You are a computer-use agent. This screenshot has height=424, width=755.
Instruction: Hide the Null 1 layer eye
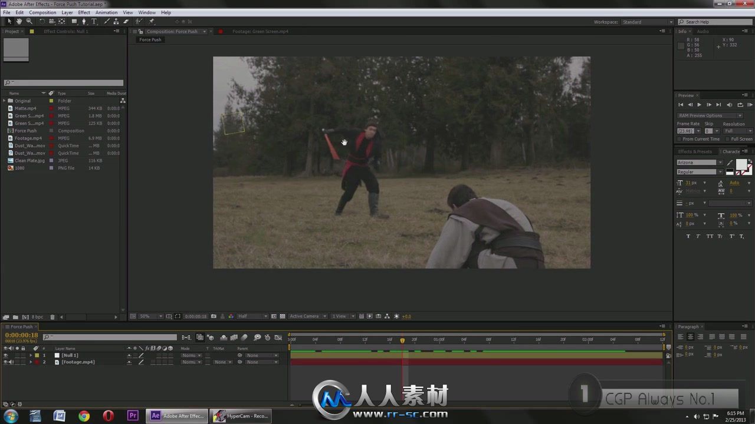click(5, 355)
